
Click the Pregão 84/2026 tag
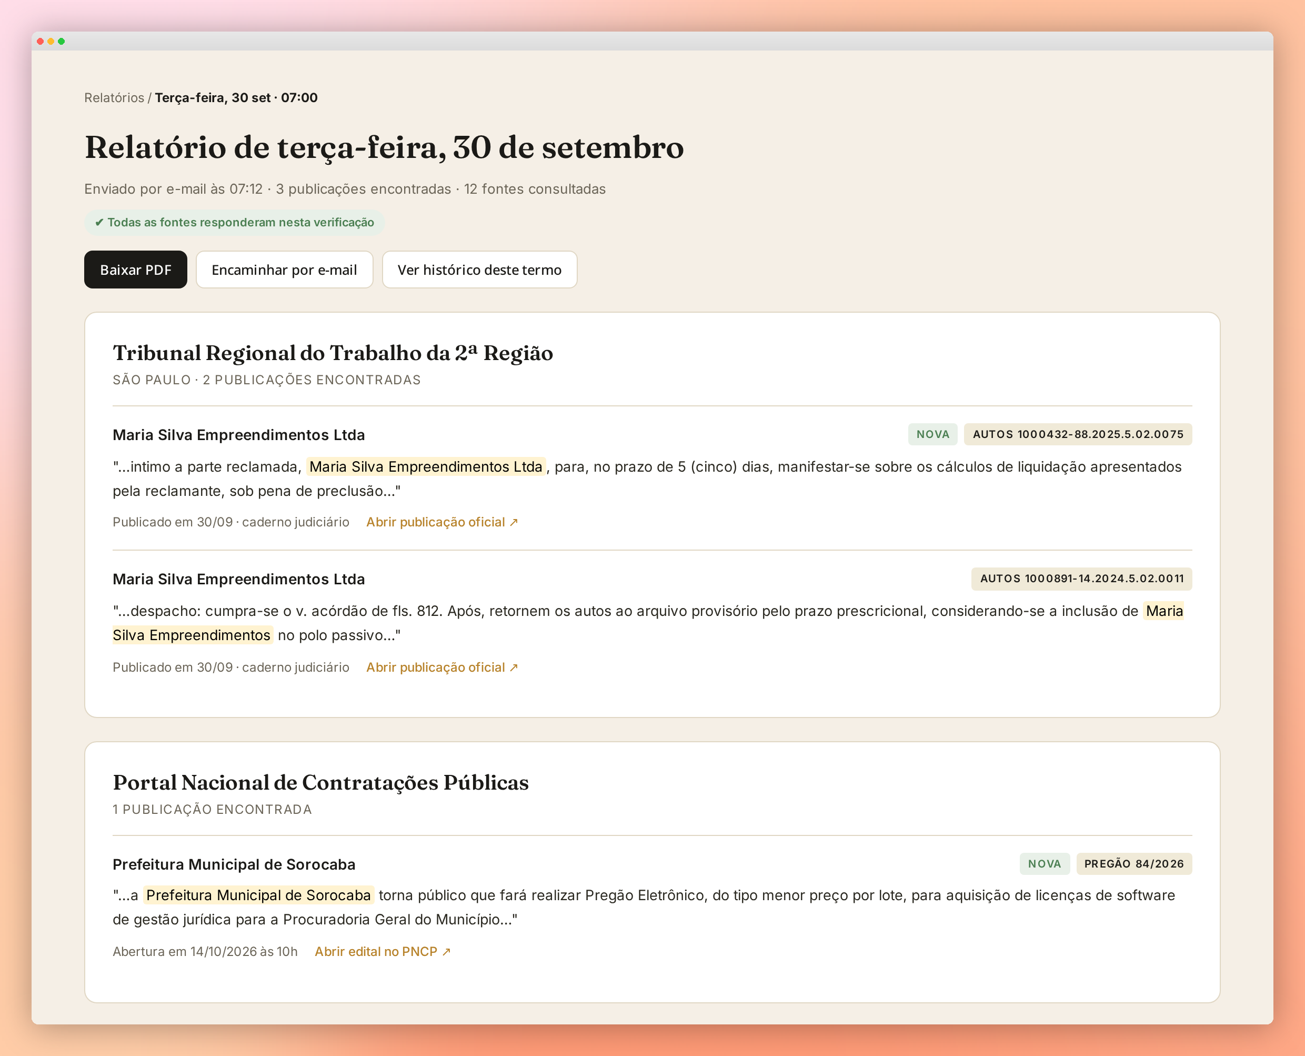[1133, 864]
